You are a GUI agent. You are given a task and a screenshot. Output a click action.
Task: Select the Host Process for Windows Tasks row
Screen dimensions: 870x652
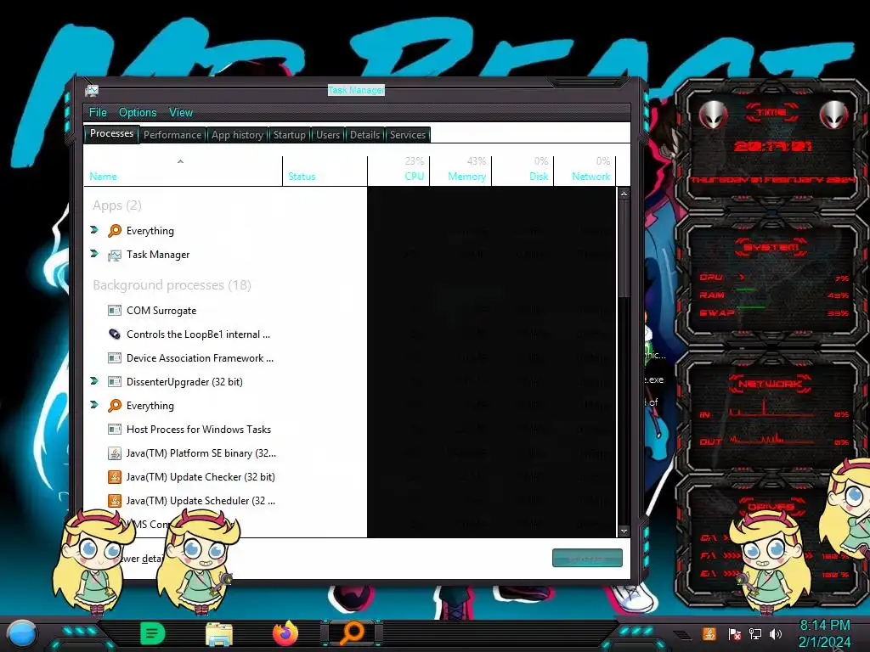350,429
